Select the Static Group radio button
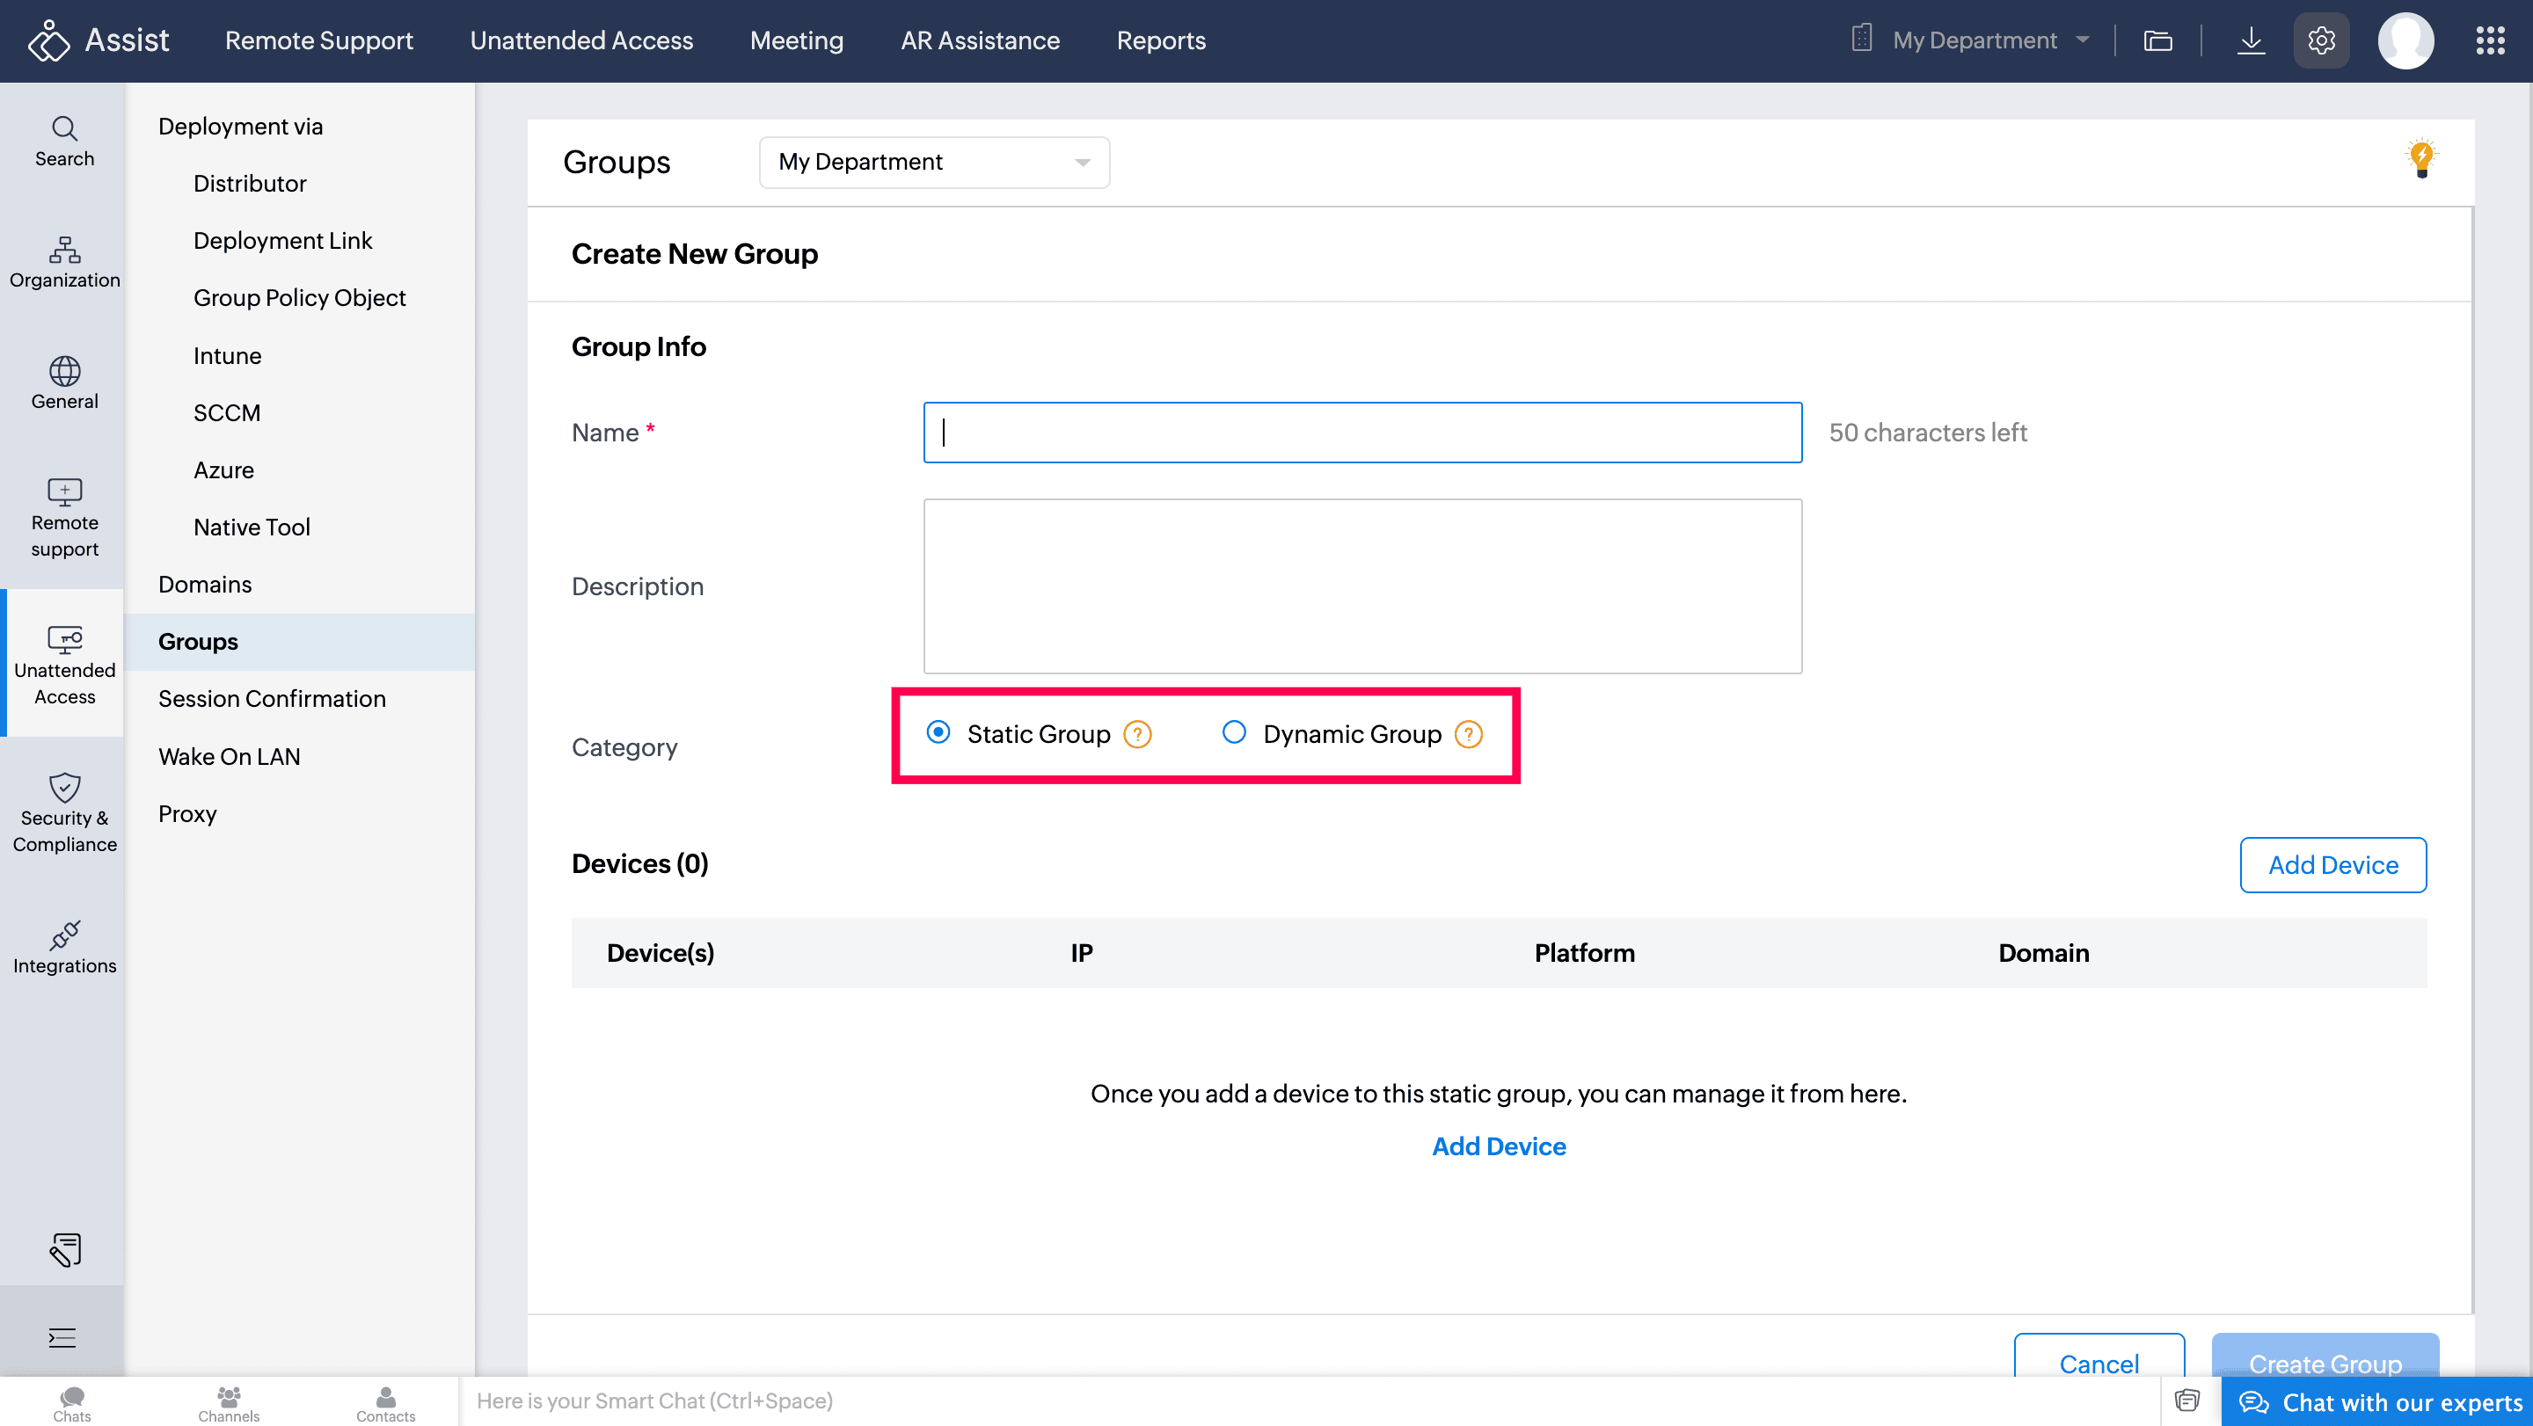The image size is (2533, 1426). pyautogui.click(x=938, y=732)
